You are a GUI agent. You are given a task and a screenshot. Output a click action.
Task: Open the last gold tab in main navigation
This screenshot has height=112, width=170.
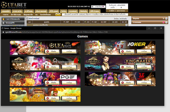tap(95, 11)
